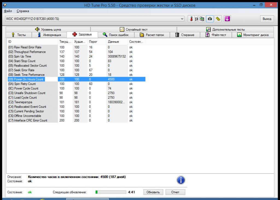Click the camera screenshot icon
Image resolution: width=280 pixels, height=200 pixels.
click(x=210, y=19)
